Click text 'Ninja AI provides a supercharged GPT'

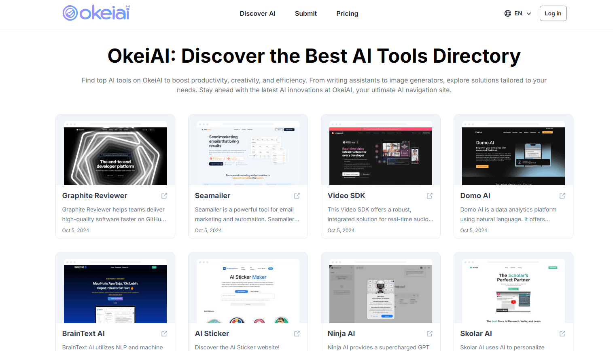pos(378,347)
